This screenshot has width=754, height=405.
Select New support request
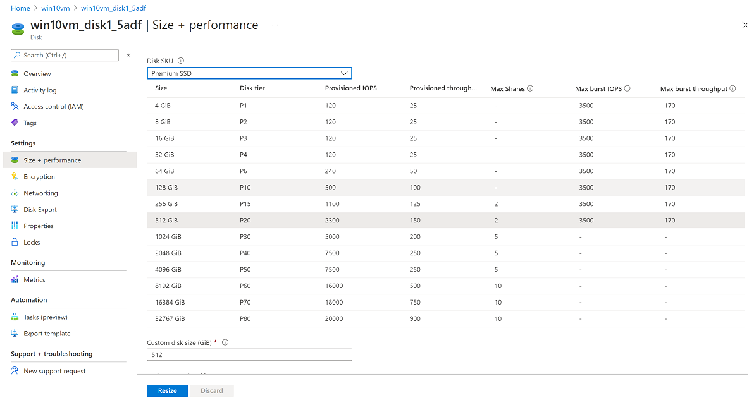[x=54, y=371]
